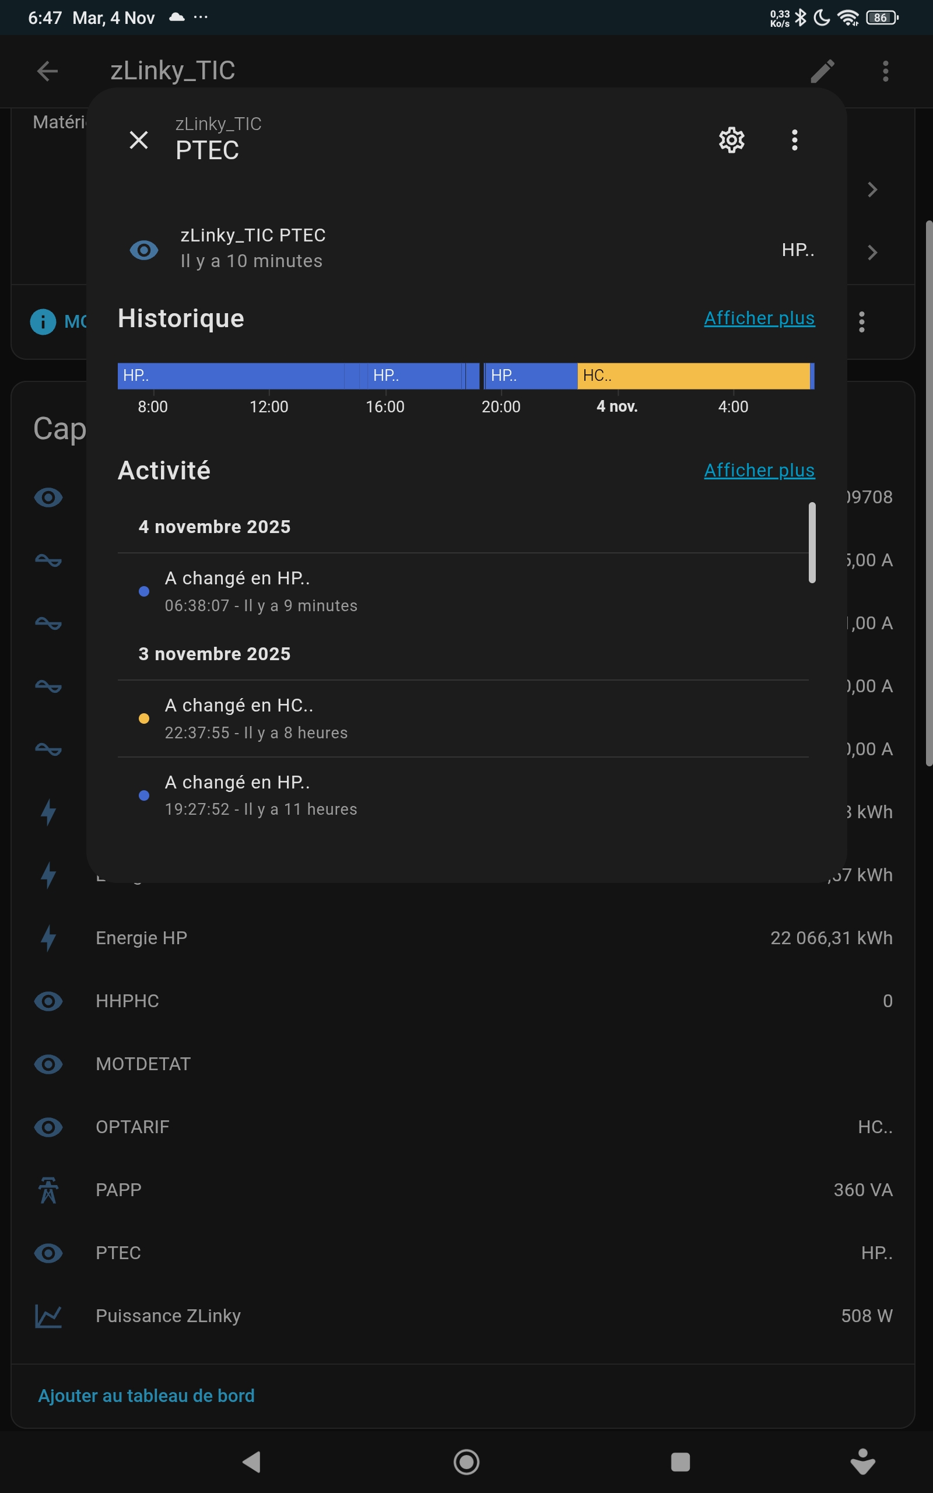
Task: Tap the PAPP transmission tower icon
Action: [x=48, y=1190]
